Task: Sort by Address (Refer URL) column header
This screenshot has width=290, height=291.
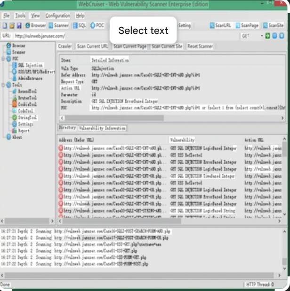Action: click(76, 140)
